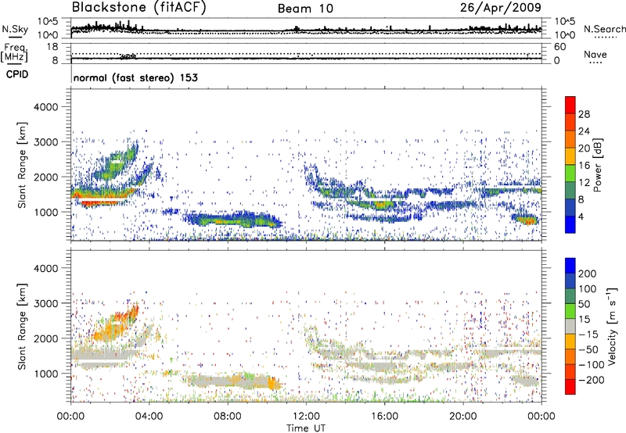Image resolution: width=626 pixels, height=433 pixels.
Task: Click the '3000' range tick in power panel
Action: [x=45, y=142]
